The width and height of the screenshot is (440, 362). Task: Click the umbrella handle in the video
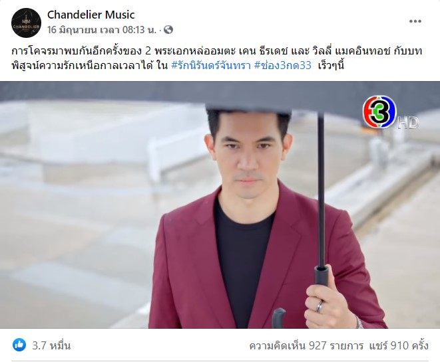coord(322,275)
